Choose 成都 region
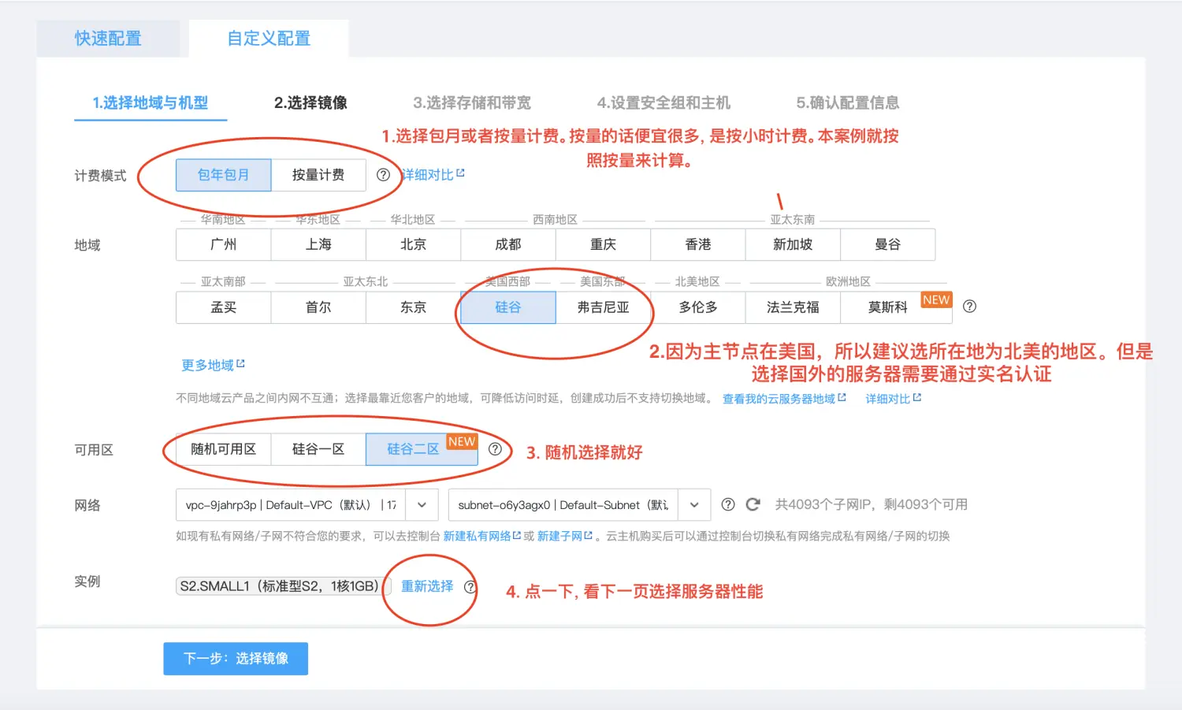 (x=508, y=244)
